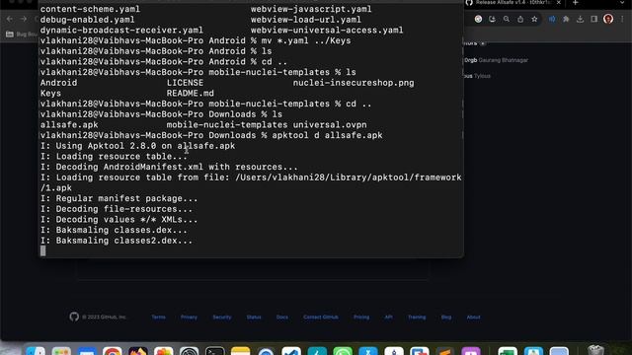
Task: Open Launchpad from the Dock
Action: point(61,351)
